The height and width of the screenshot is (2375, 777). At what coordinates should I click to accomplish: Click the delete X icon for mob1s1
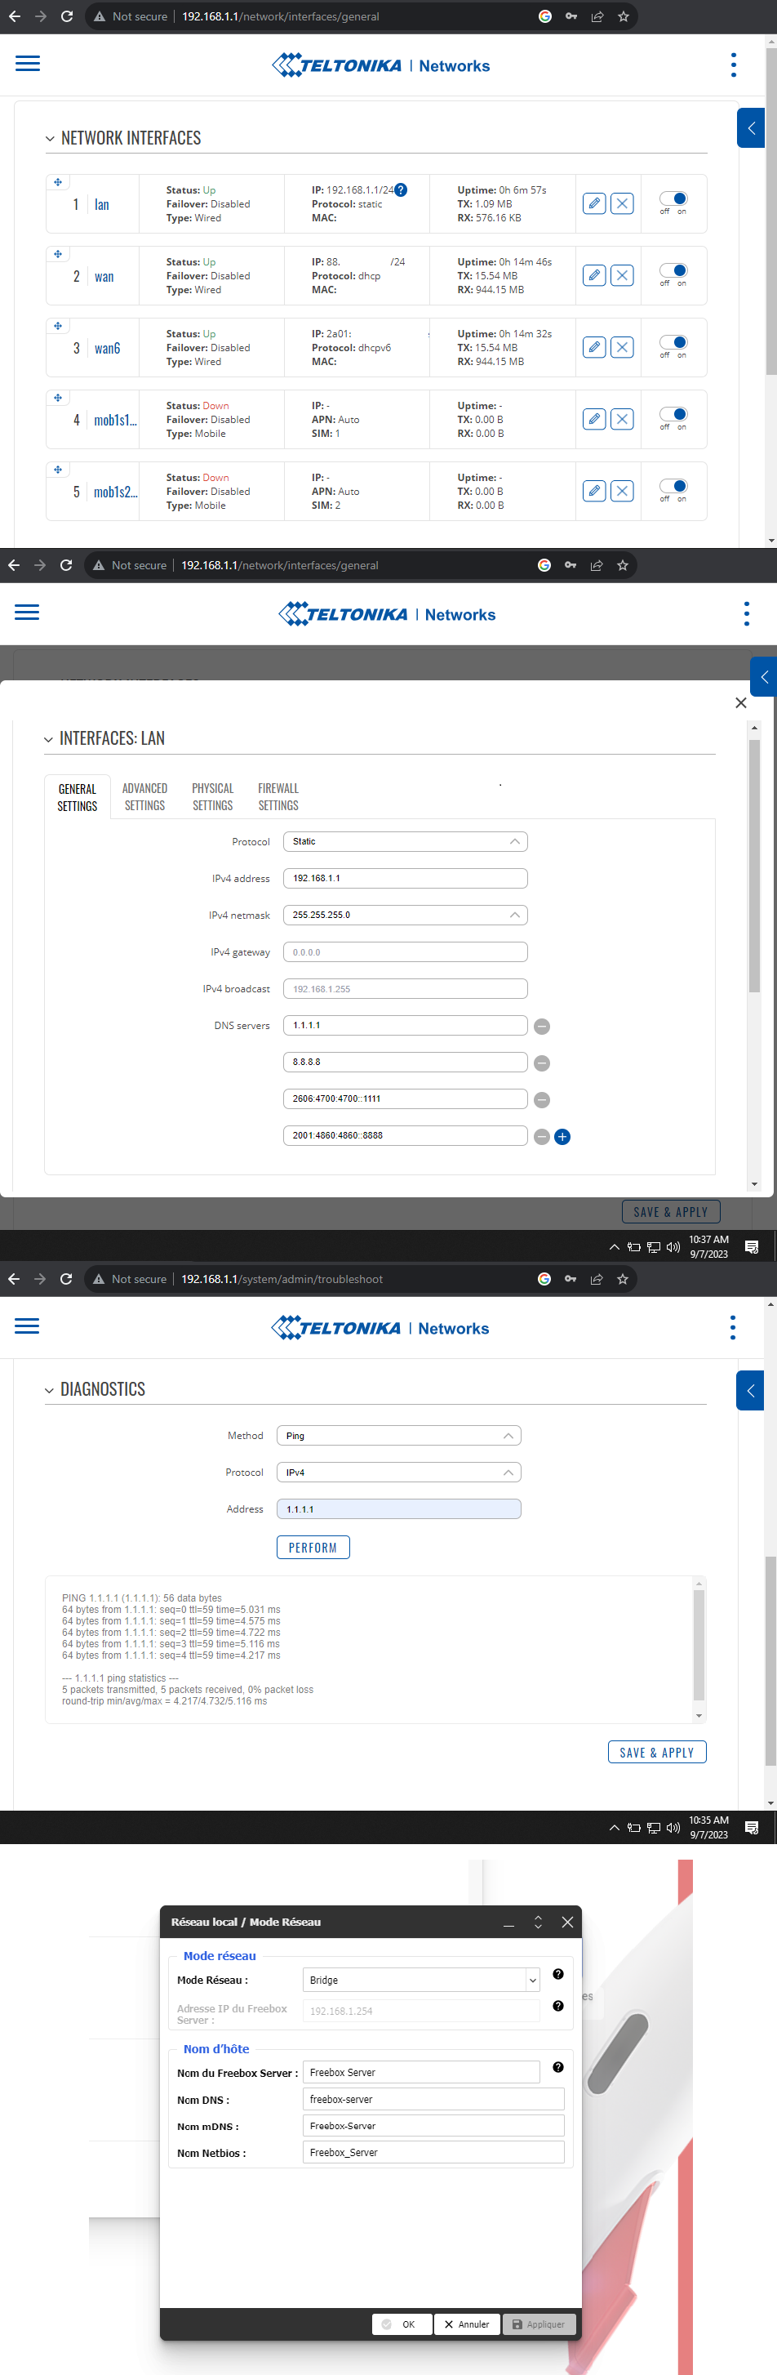tap(622, 420)
